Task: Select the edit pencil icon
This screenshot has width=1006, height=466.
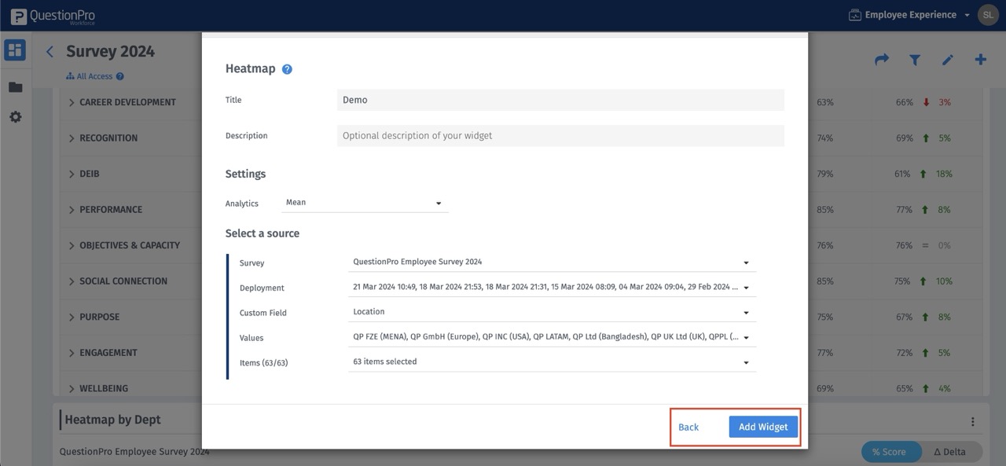Action: [x=947, y=59]
